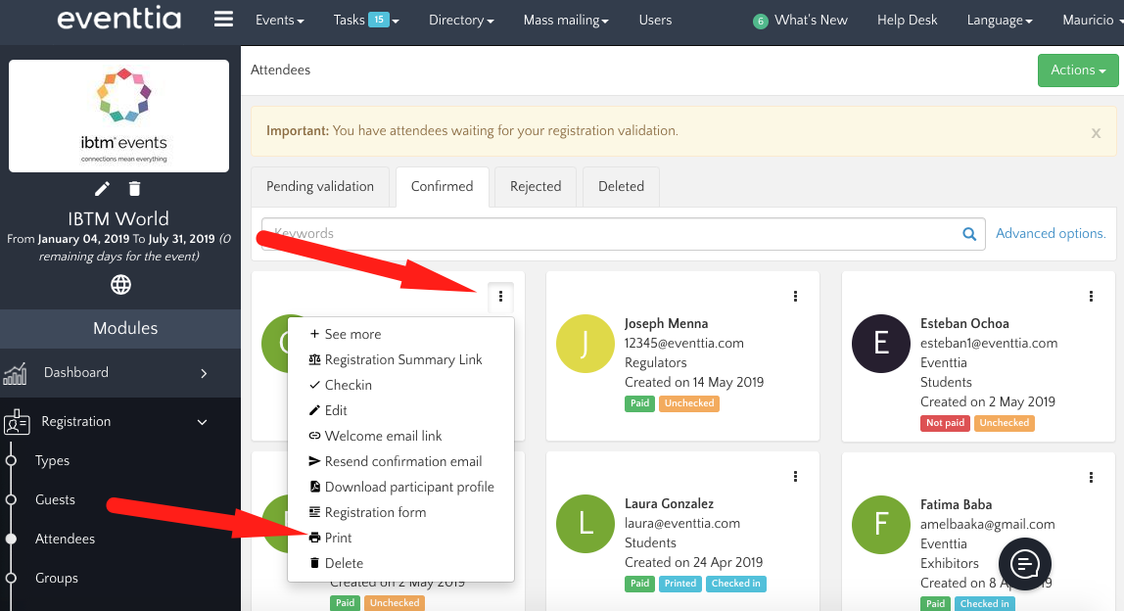
Task: Open three-dot menu on Laura Gonzalez card
Action: [795, 477]
